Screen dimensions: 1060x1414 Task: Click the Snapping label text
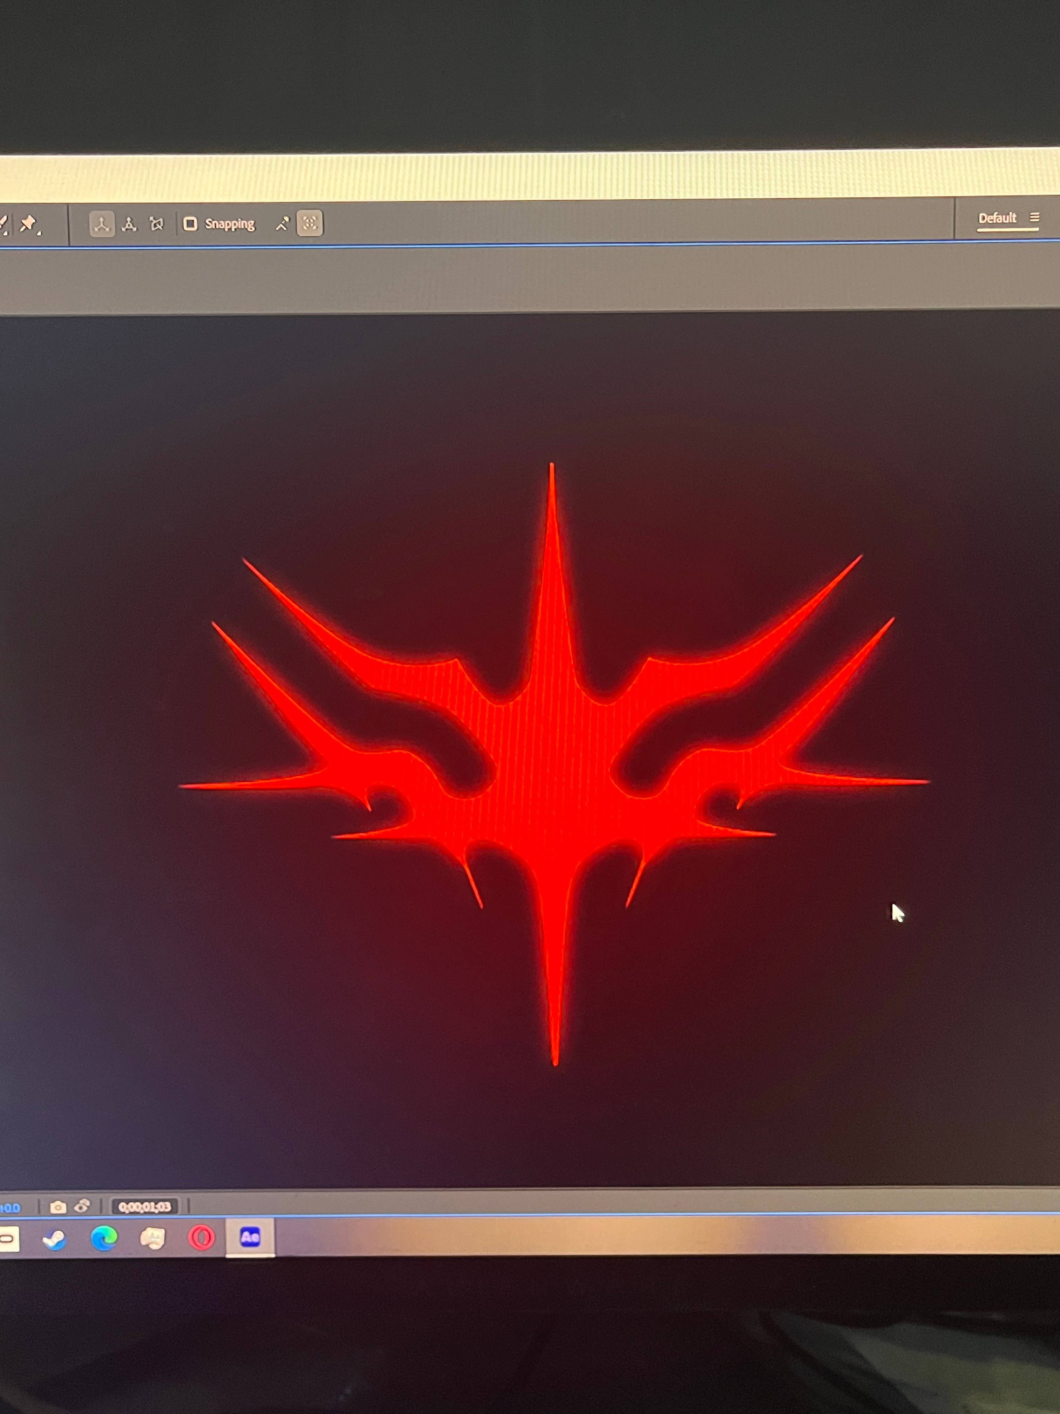(x=229, y=224)
